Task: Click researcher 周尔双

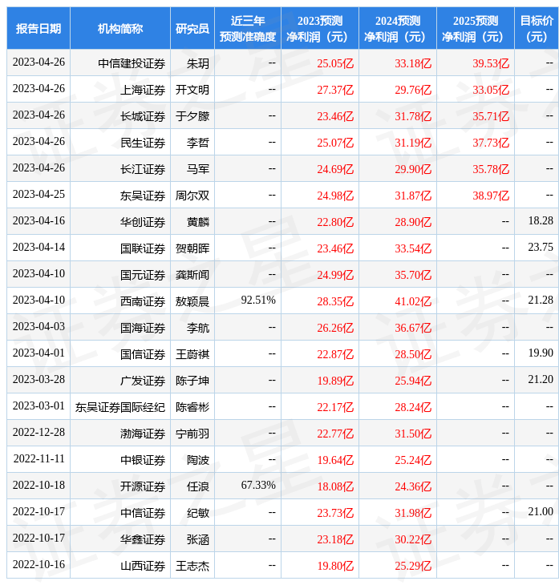Action: [192, 196]
